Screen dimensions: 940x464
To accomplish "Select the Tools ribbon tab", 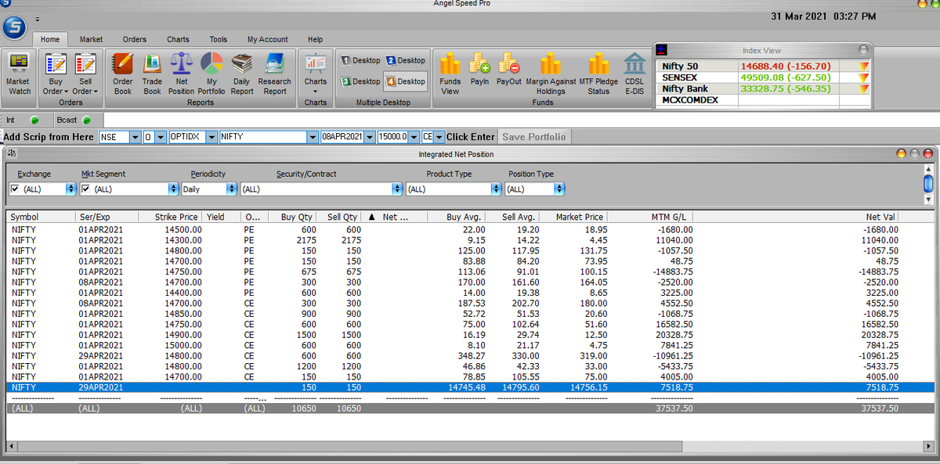I will pyautogui.click(x=219, y=39).
